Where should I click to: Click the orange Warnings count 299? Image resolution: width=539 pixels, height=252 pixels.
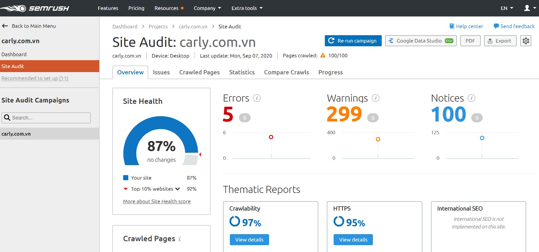pyautogui.click(x=344, y=114)
